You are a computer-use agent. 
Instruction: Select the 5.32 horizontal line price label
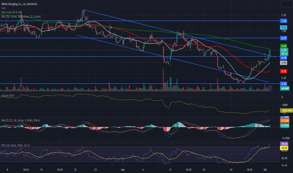pyautogui.click(x=284, y=84)
